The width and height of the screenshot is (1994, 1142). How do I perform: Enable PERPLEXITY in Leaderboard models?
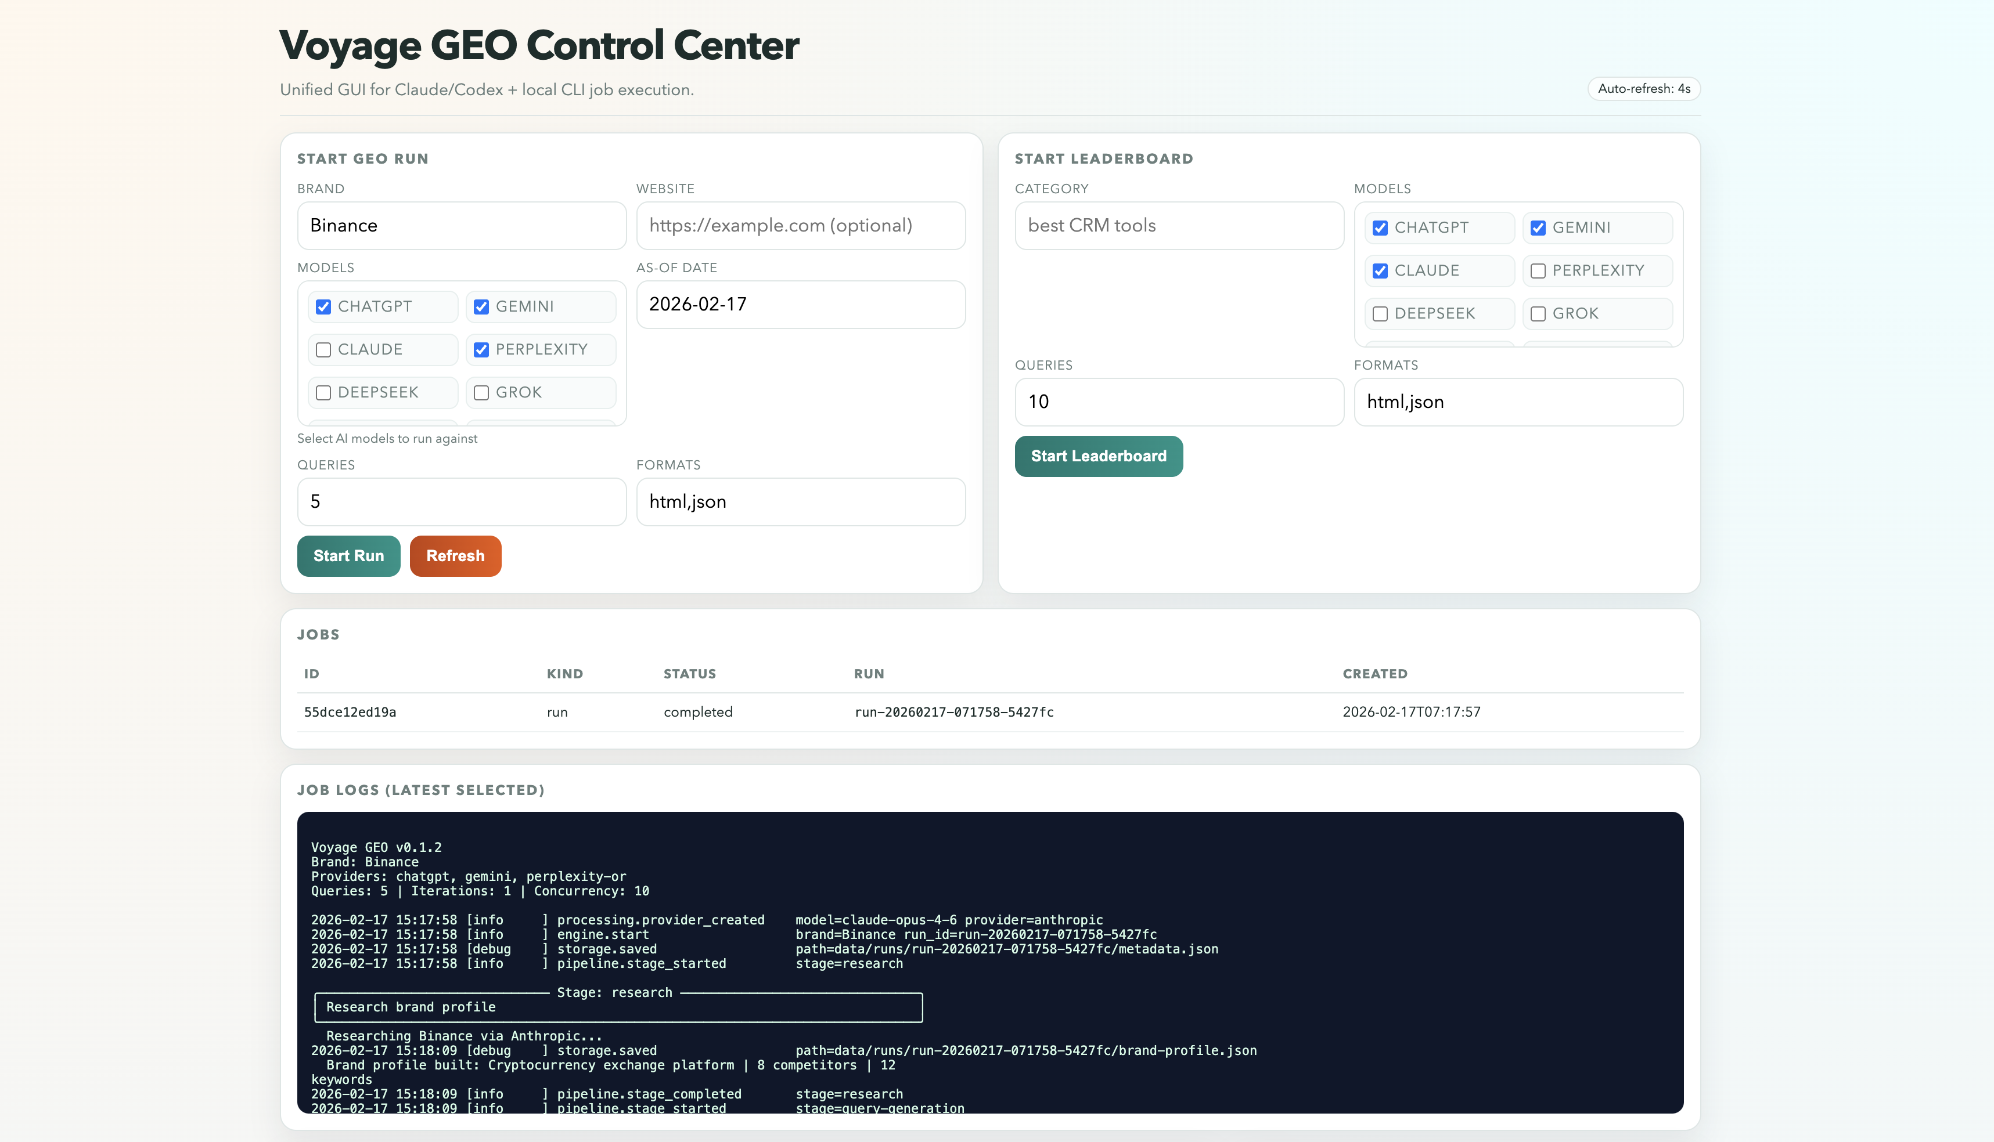[1538, 270]
